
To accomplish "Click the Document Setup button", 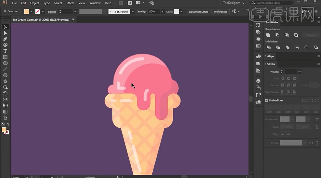I will 198,12.
